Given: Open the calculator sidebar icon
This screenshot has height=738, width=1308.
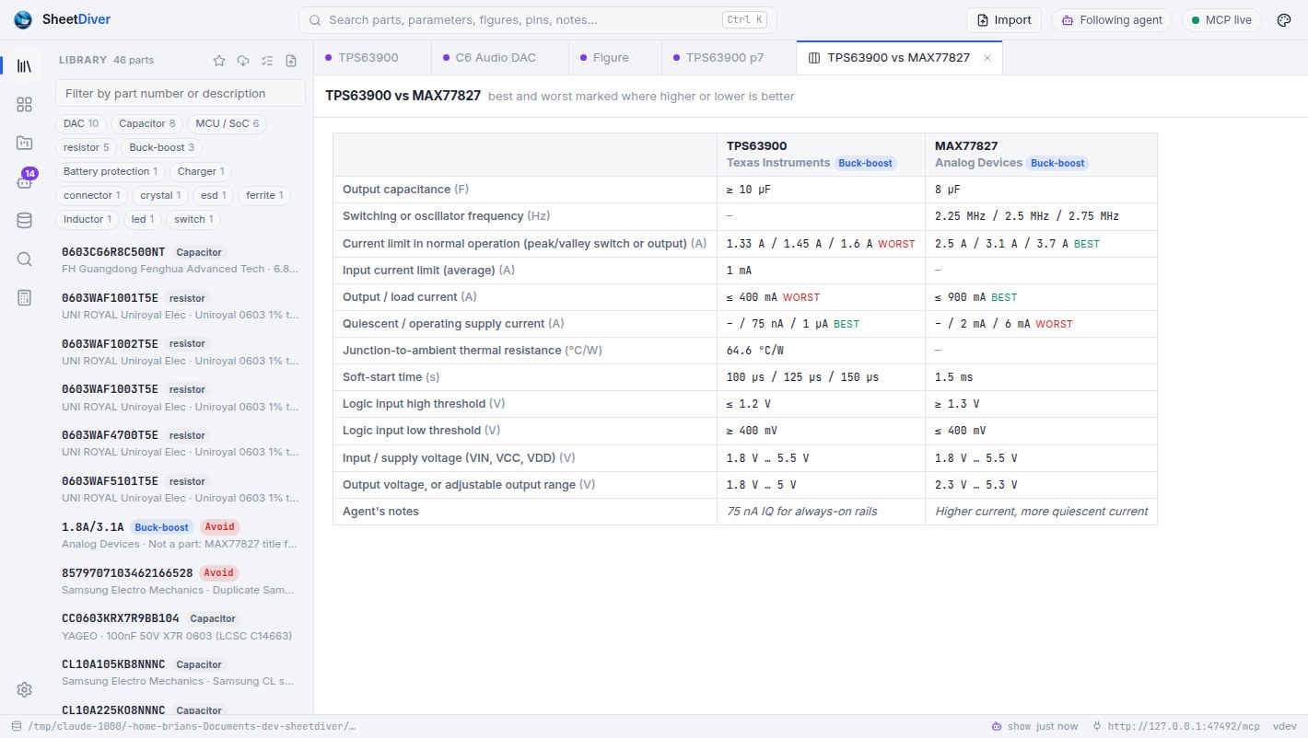Looking at the screenshot, I should 25,297.
